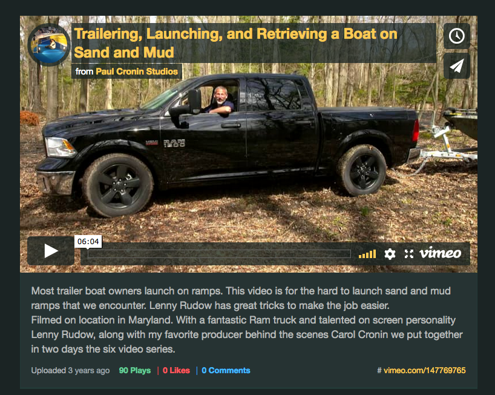Click the 0 Likes counter
The image size is (495, 395).
pos(176,370)
